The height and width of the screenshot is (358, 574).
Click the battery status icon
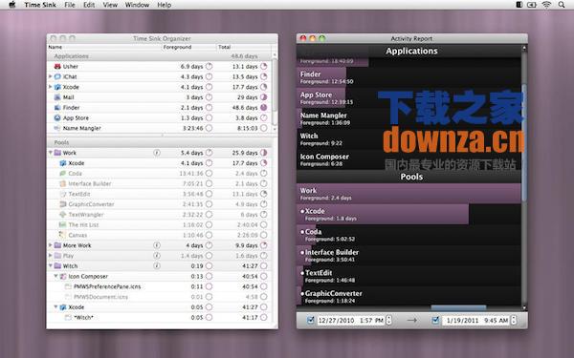[532, 5]
